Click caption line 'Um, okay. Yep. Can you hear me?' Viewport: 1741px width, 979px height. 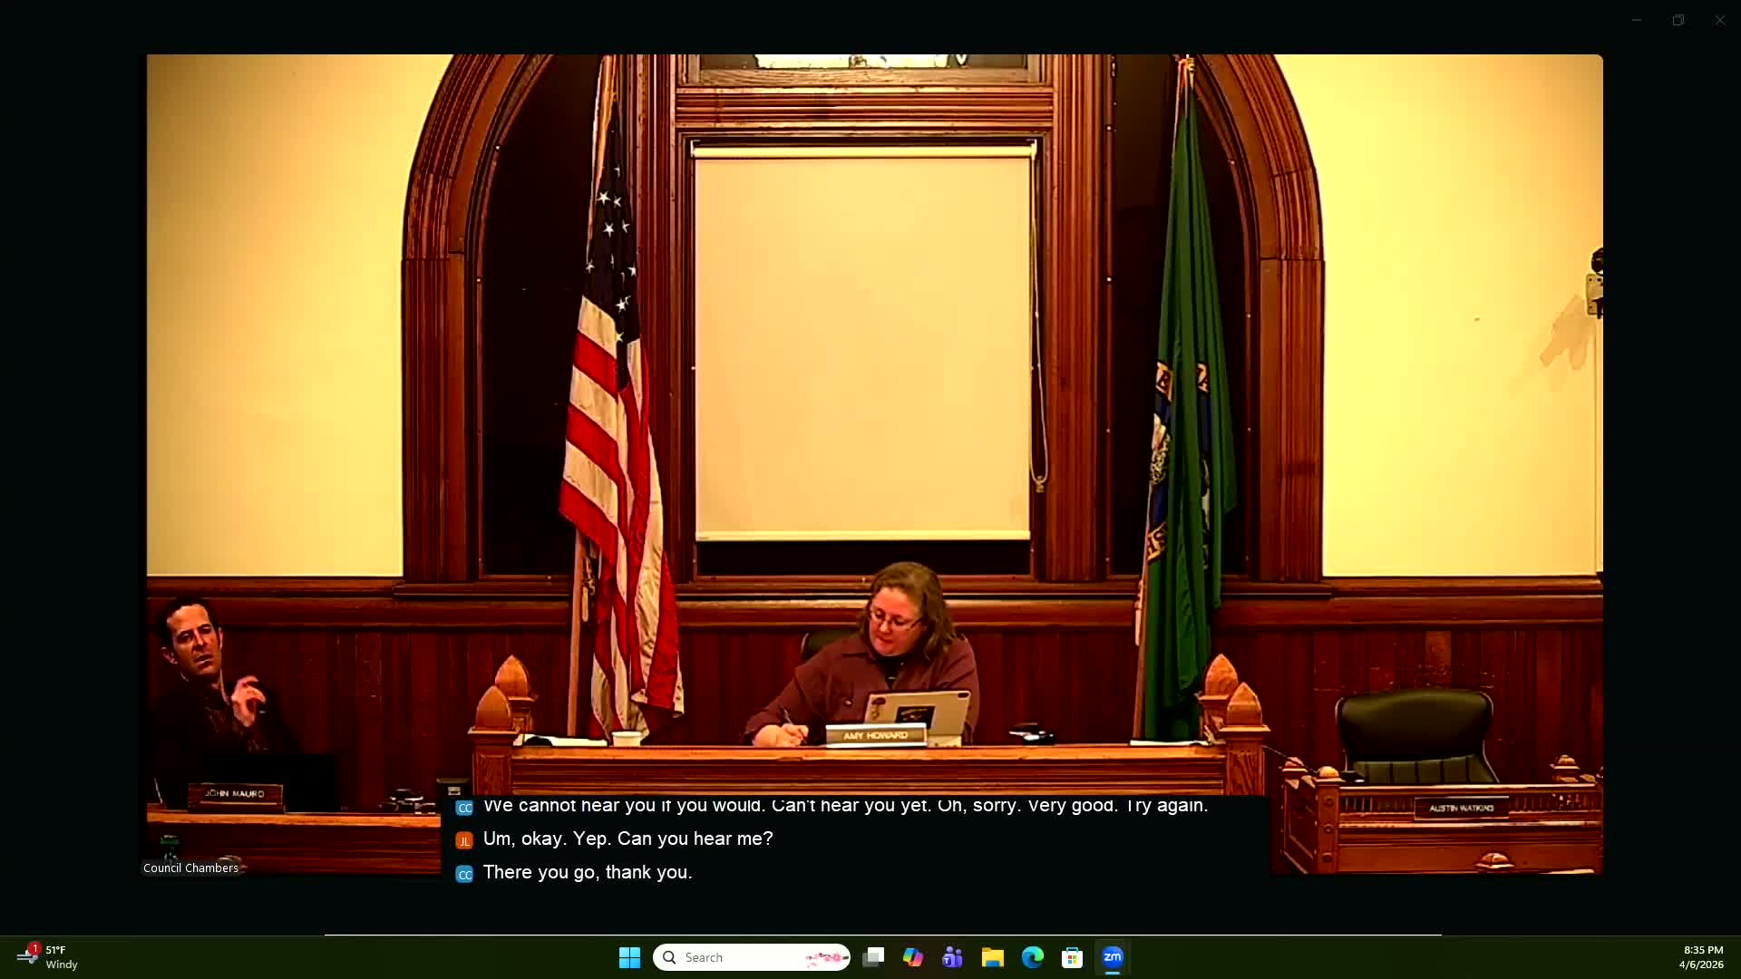point(627,838)
